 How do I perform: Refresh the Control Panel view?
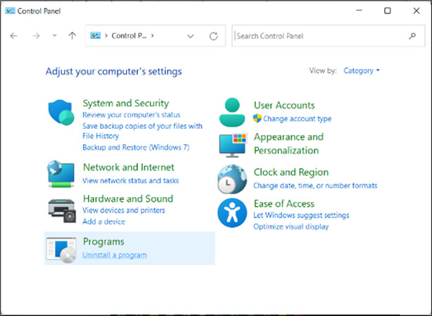click(x=213, y=36)
